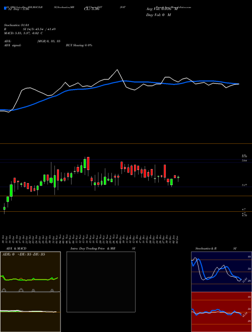The width and height of the screenshot is (252, 332).
Task: Click the navy Stochastics chart panel
Action: [x=221, y=272]
